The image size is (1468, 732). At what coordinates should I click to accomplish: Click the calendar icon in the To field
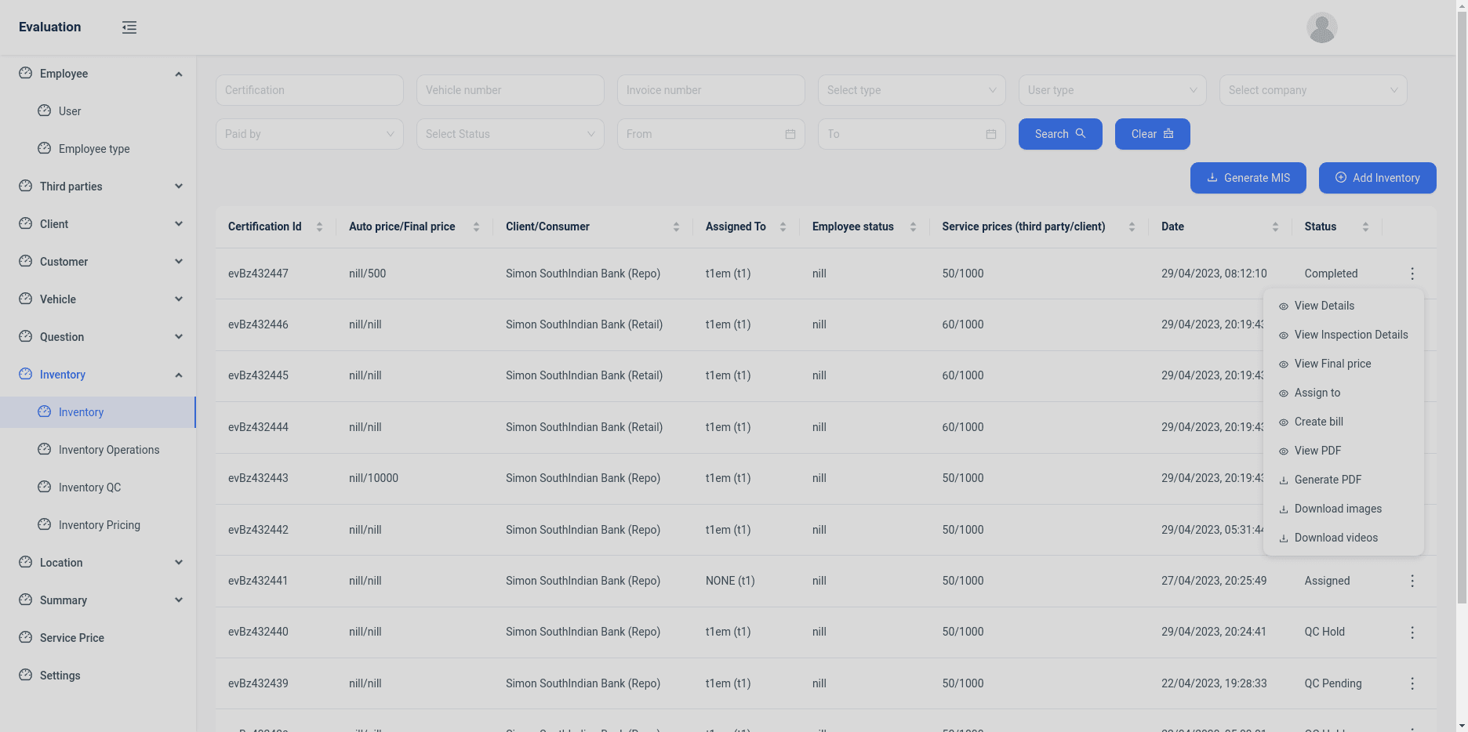tap(991, 134)
